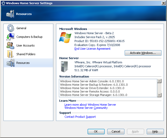Click the Cancel button
The width and height of the screenshot is (167, 138).
[116, 131]
